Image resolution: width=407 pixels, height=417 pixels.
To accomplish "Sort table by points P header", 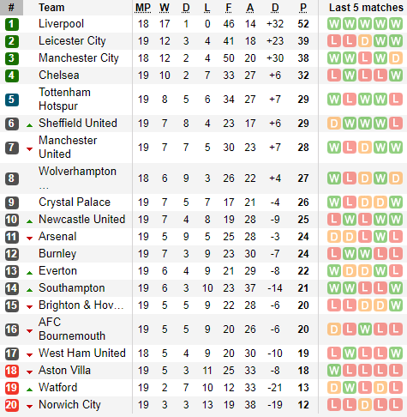I will tap(303, 8).
